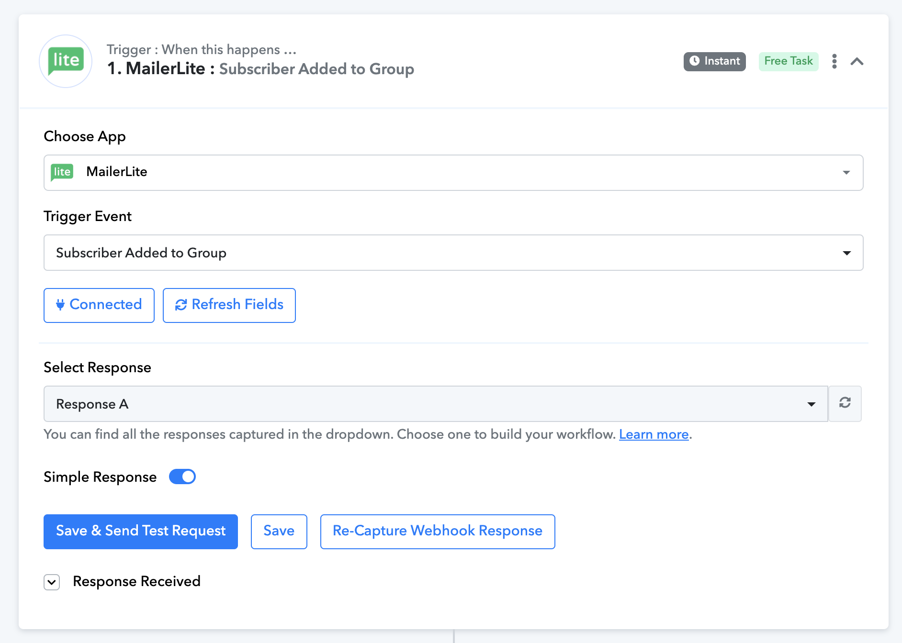The height and width of the screenshot is (643, 902).
Task: Click the Instant badge
Action: [714, 61]
